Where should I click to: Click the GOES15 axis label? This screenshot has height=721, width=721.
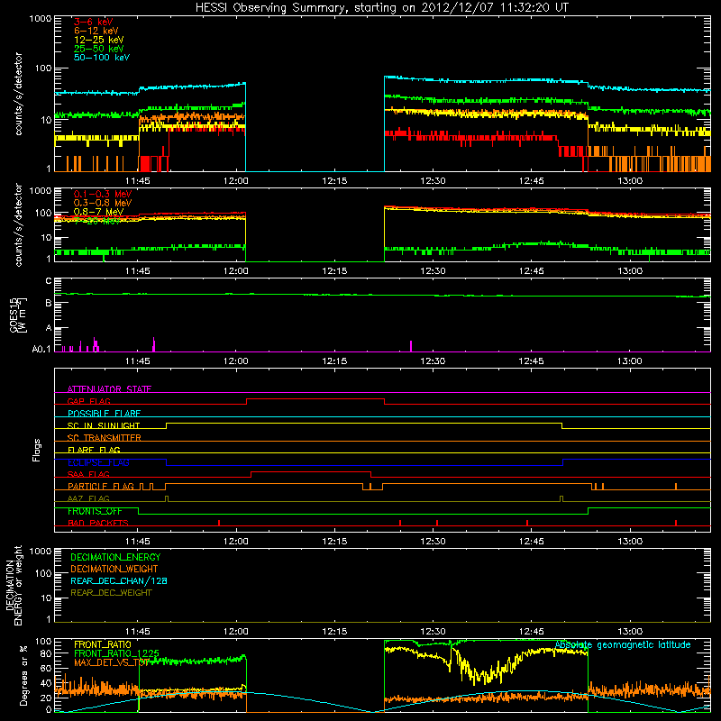(18, 315)
